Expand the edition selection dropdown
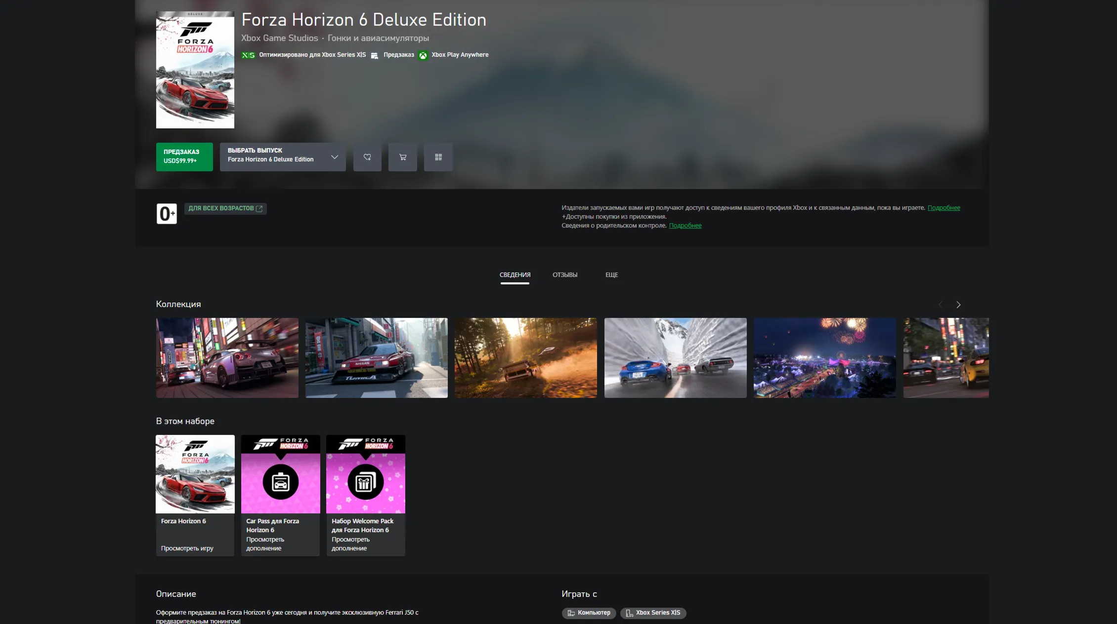The image size is (1117, 624). click(283, 157)
